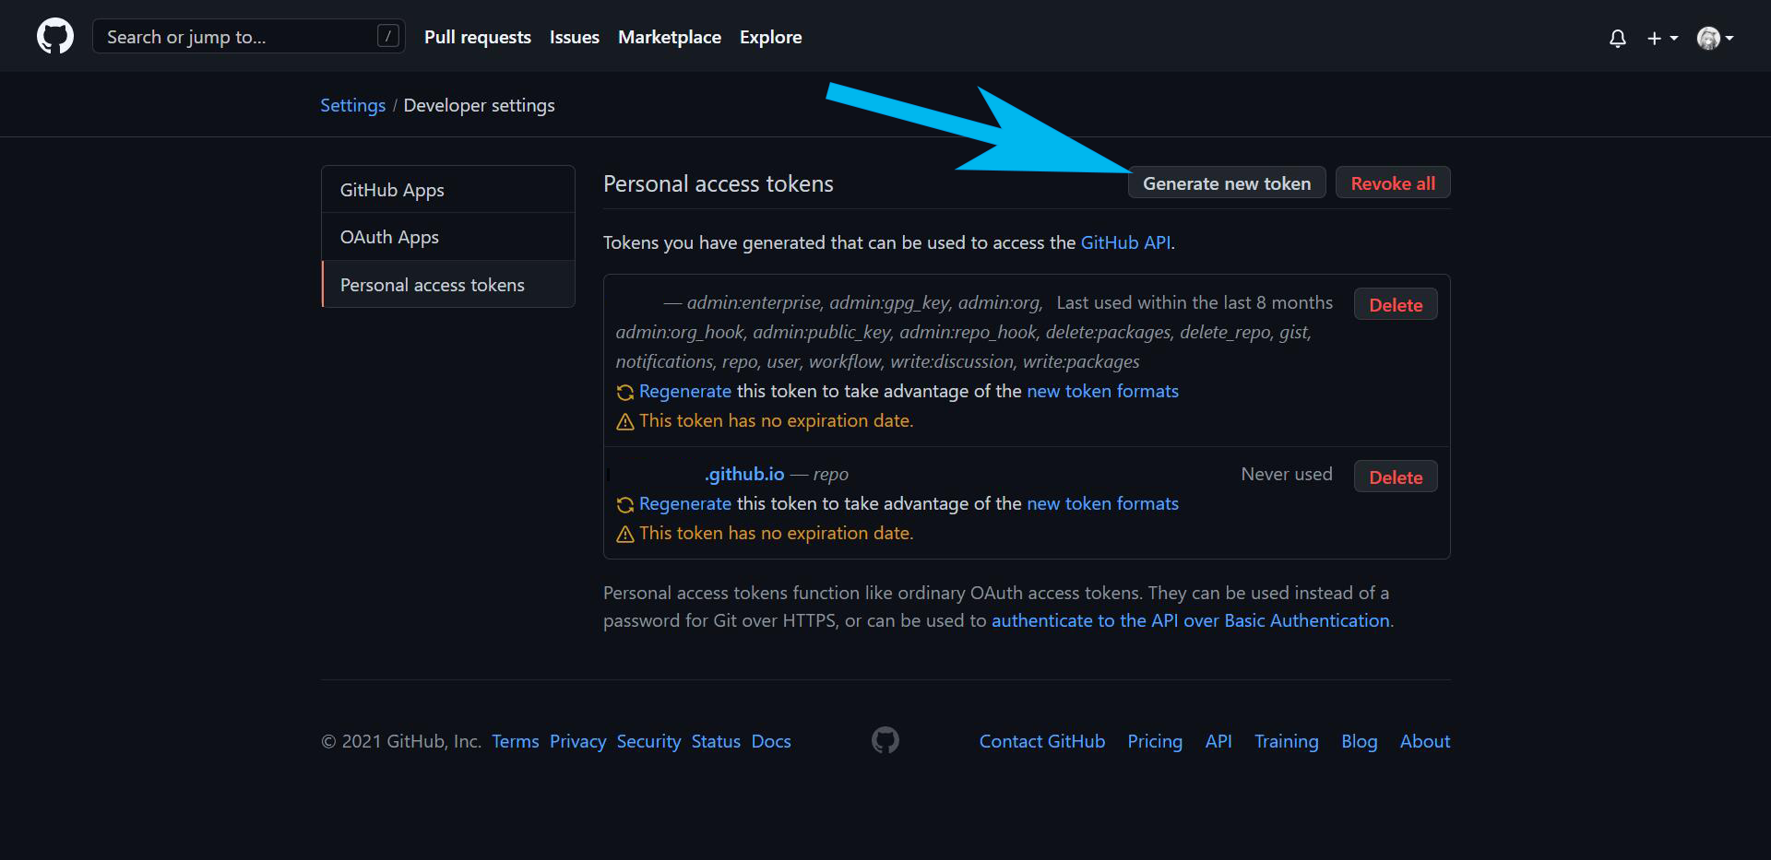Open the GitHub API link
The image size is (1771, 860).
pos(1125,242)
